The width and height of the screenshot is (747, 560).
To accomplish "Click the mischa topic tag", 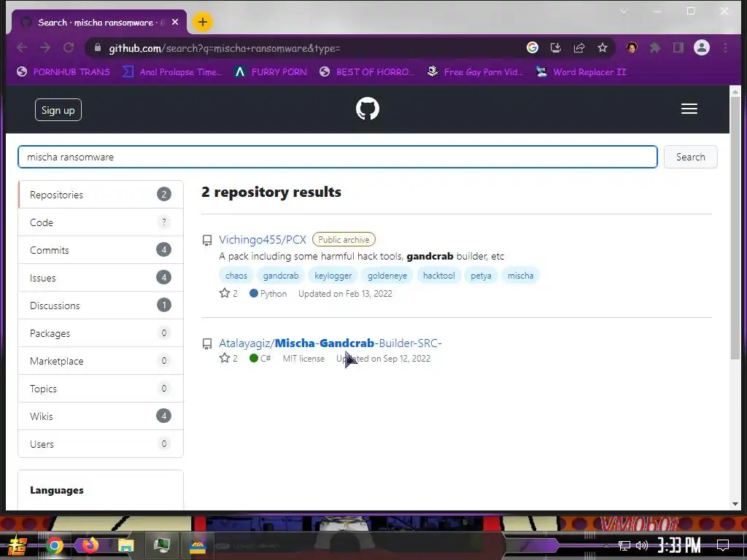I will click(520, 275).
